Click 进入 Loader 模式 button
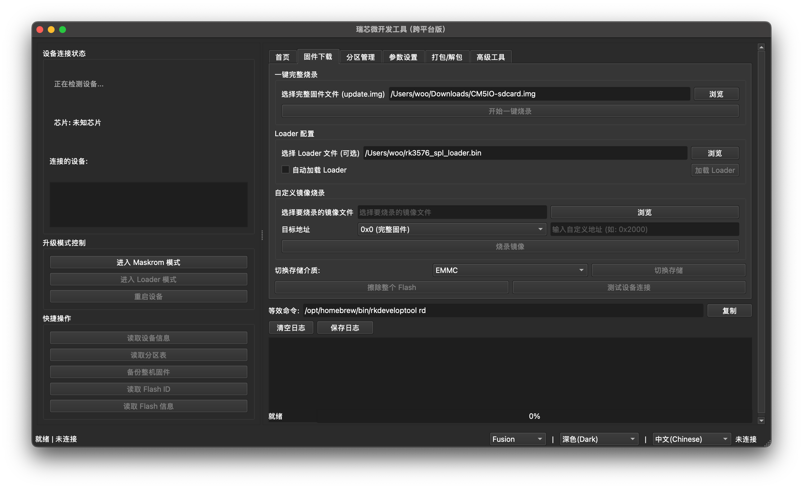 [x=148, y=279]
